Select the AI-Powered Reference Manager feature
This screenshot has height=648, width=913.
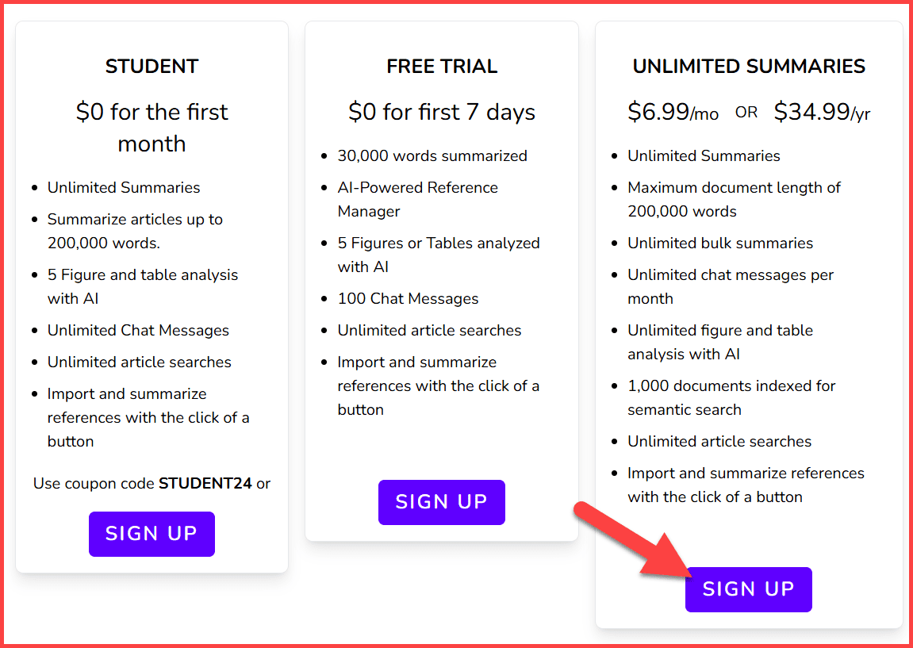(x=417, y=199)
